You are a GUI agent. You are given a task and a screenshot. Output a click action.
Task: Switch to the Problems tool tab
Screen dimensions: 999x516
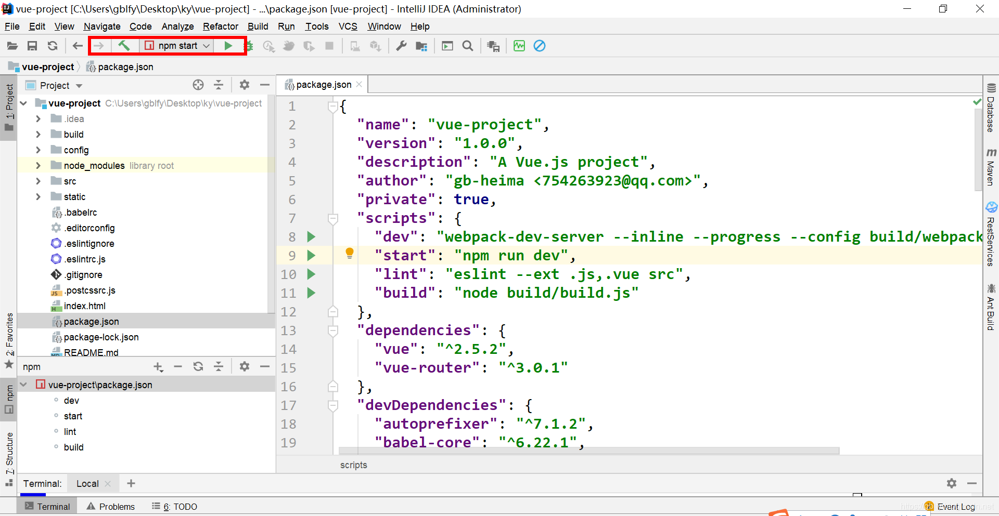coord(111,507)
